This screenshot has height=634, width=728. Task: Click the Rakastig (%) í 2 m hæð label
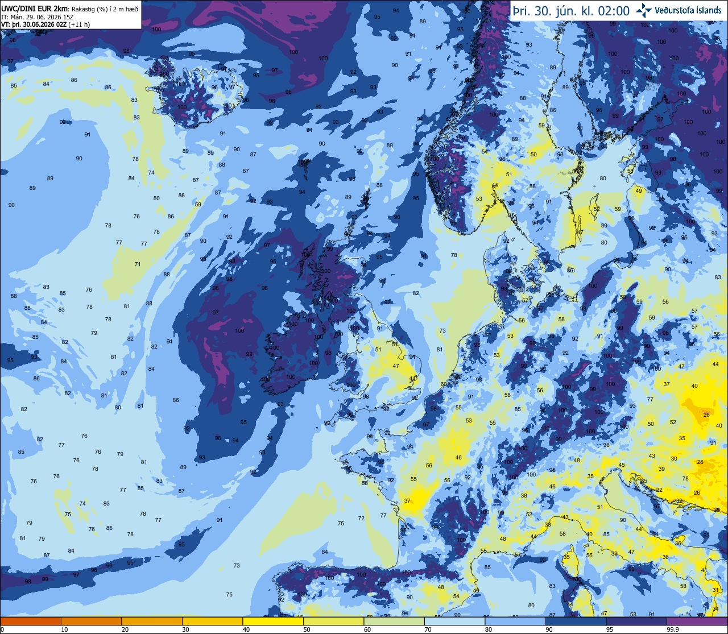pyautogui.click(x=105, y=9)
